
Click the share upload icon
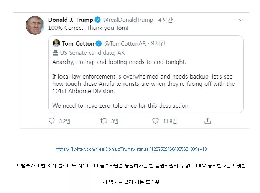point(207,121)
